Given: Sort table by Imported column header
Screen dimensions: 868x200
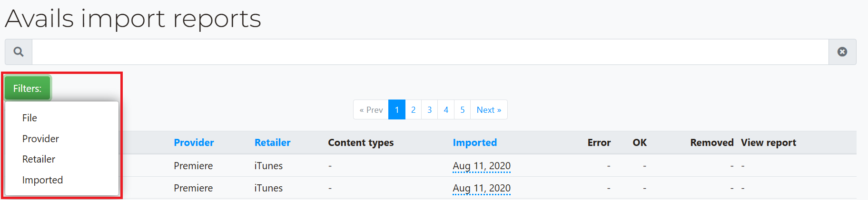Looking at the screenshot, I should pos(474,143).
